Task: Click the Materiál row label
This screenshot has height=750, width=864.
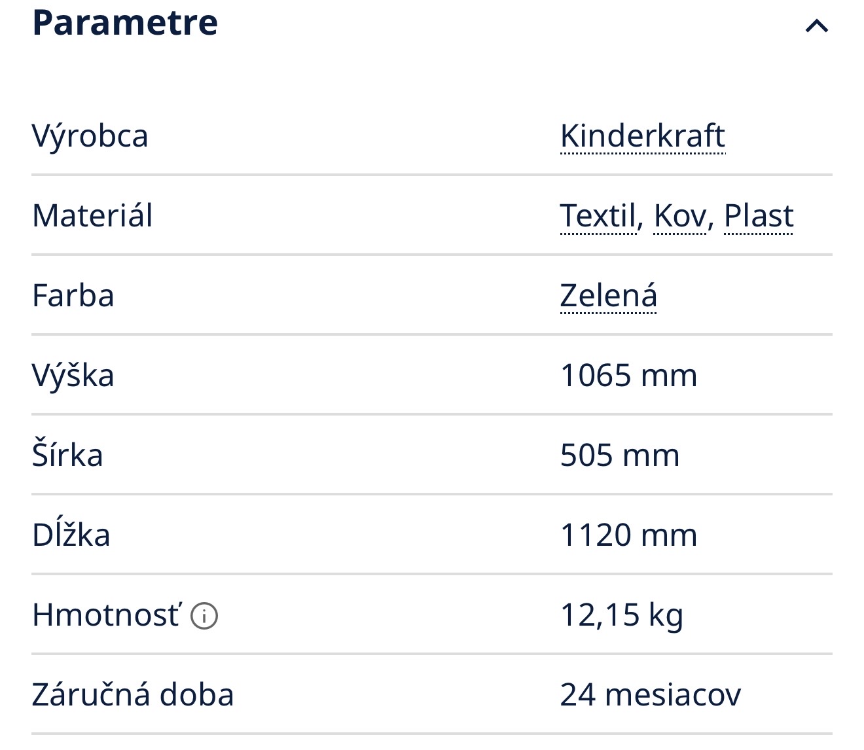Action: coord(92,216)
